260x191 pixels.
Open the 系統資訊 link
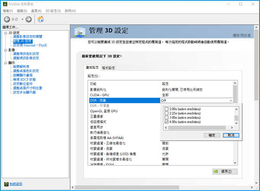[x=16, y=184]
